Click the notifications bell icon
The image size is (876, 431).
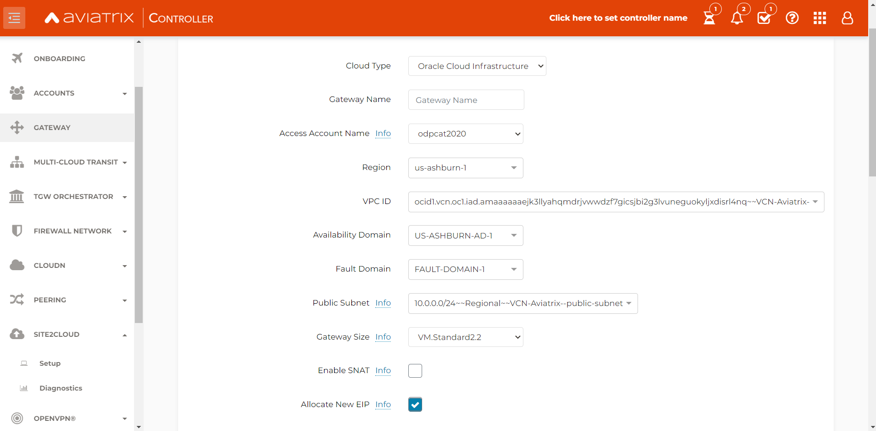point(737,18)
